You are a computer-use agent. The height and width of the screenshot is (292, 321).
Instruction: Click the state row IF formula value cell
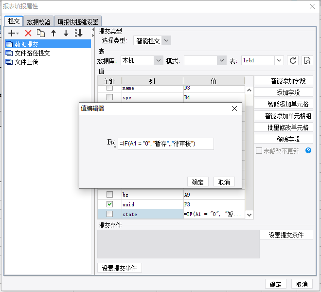click(x=214, y=214)
